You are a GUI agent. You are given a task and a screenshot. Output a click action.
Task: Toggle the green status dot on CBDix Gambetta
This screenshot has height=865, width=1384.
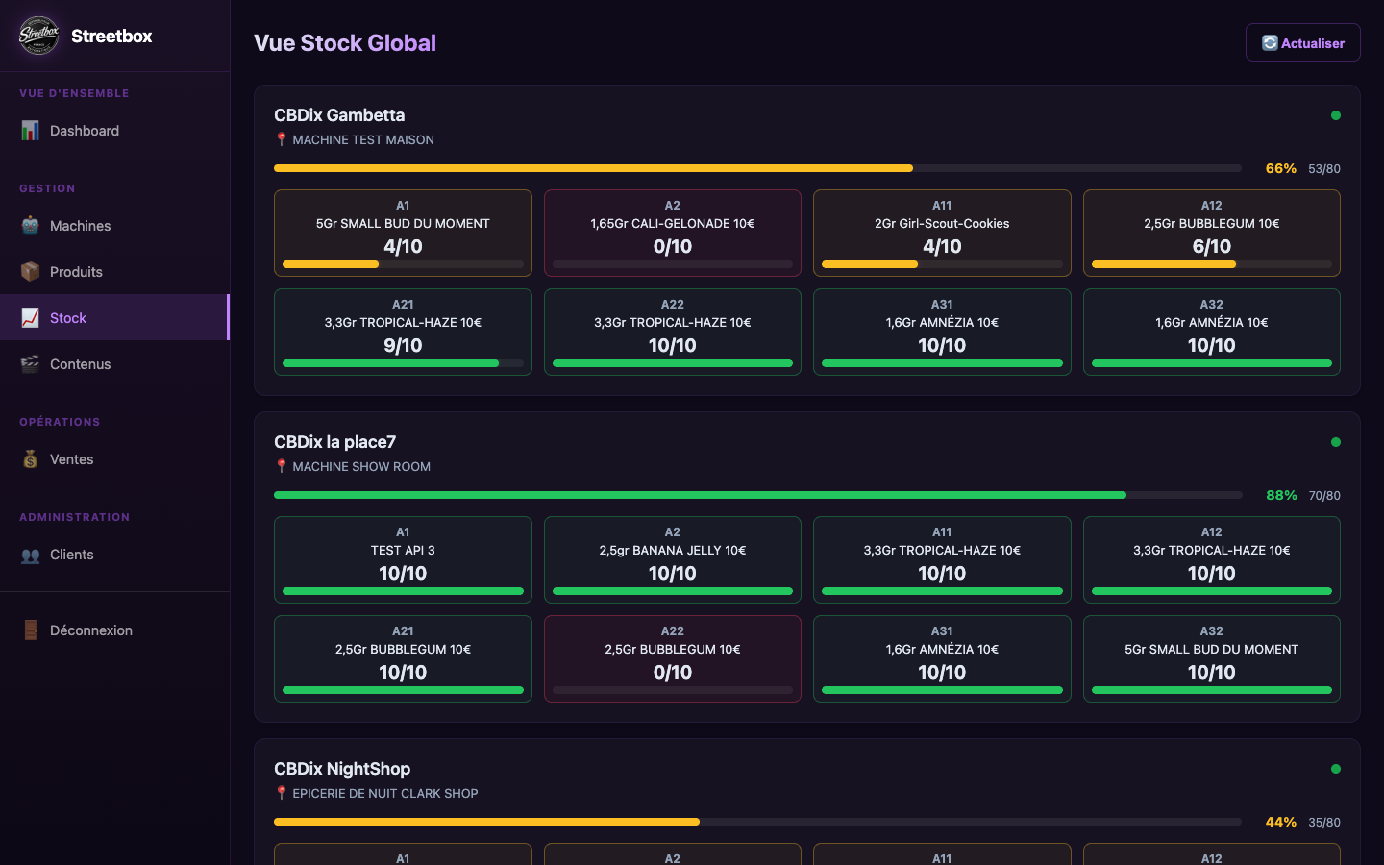pyautogui.click(x=1336, y=115)
